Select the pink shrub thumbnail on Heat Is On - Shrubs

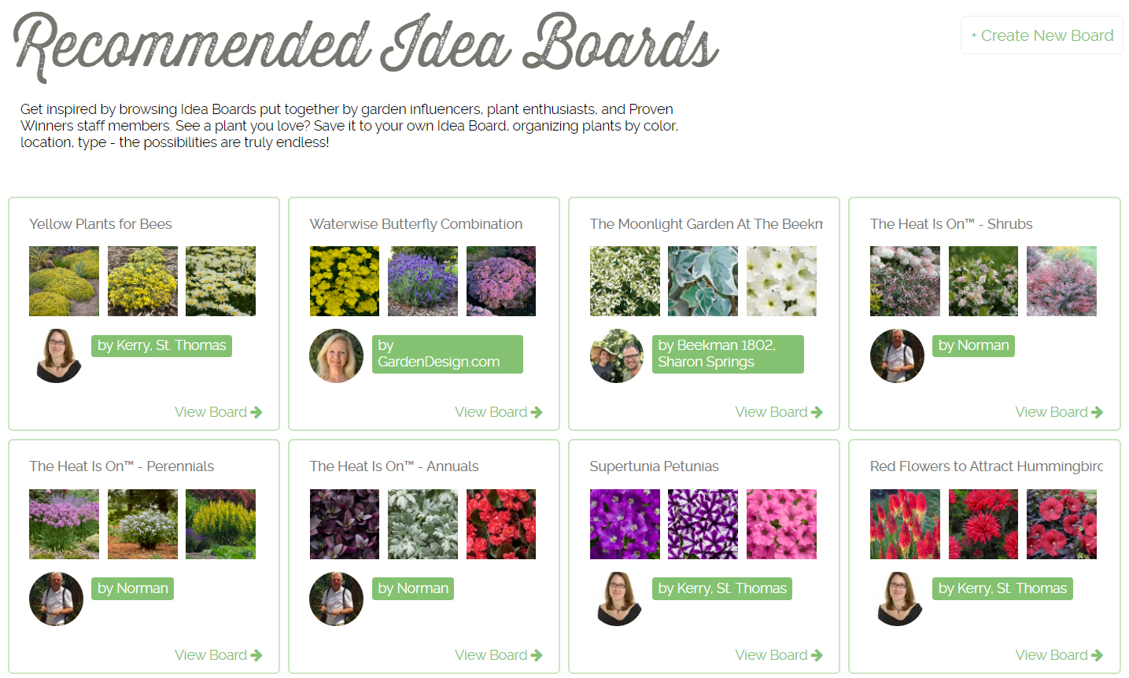click(1061, 281)
